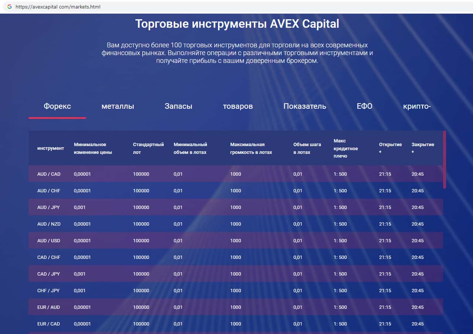The height and width of the screenshot is (334, 473).
Task: Click the 0,01 minimum volume for AUD / NZD
Action: tap(178, 224)
